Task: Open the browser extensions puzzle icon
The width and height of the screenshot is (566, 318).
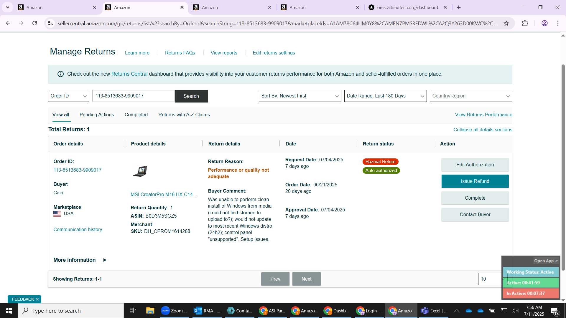Action: point(525,23)
